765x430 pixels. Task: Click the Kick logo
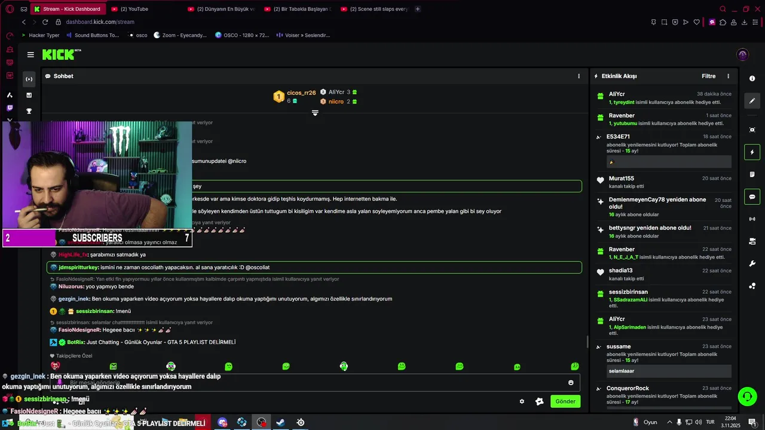[61, 54]
